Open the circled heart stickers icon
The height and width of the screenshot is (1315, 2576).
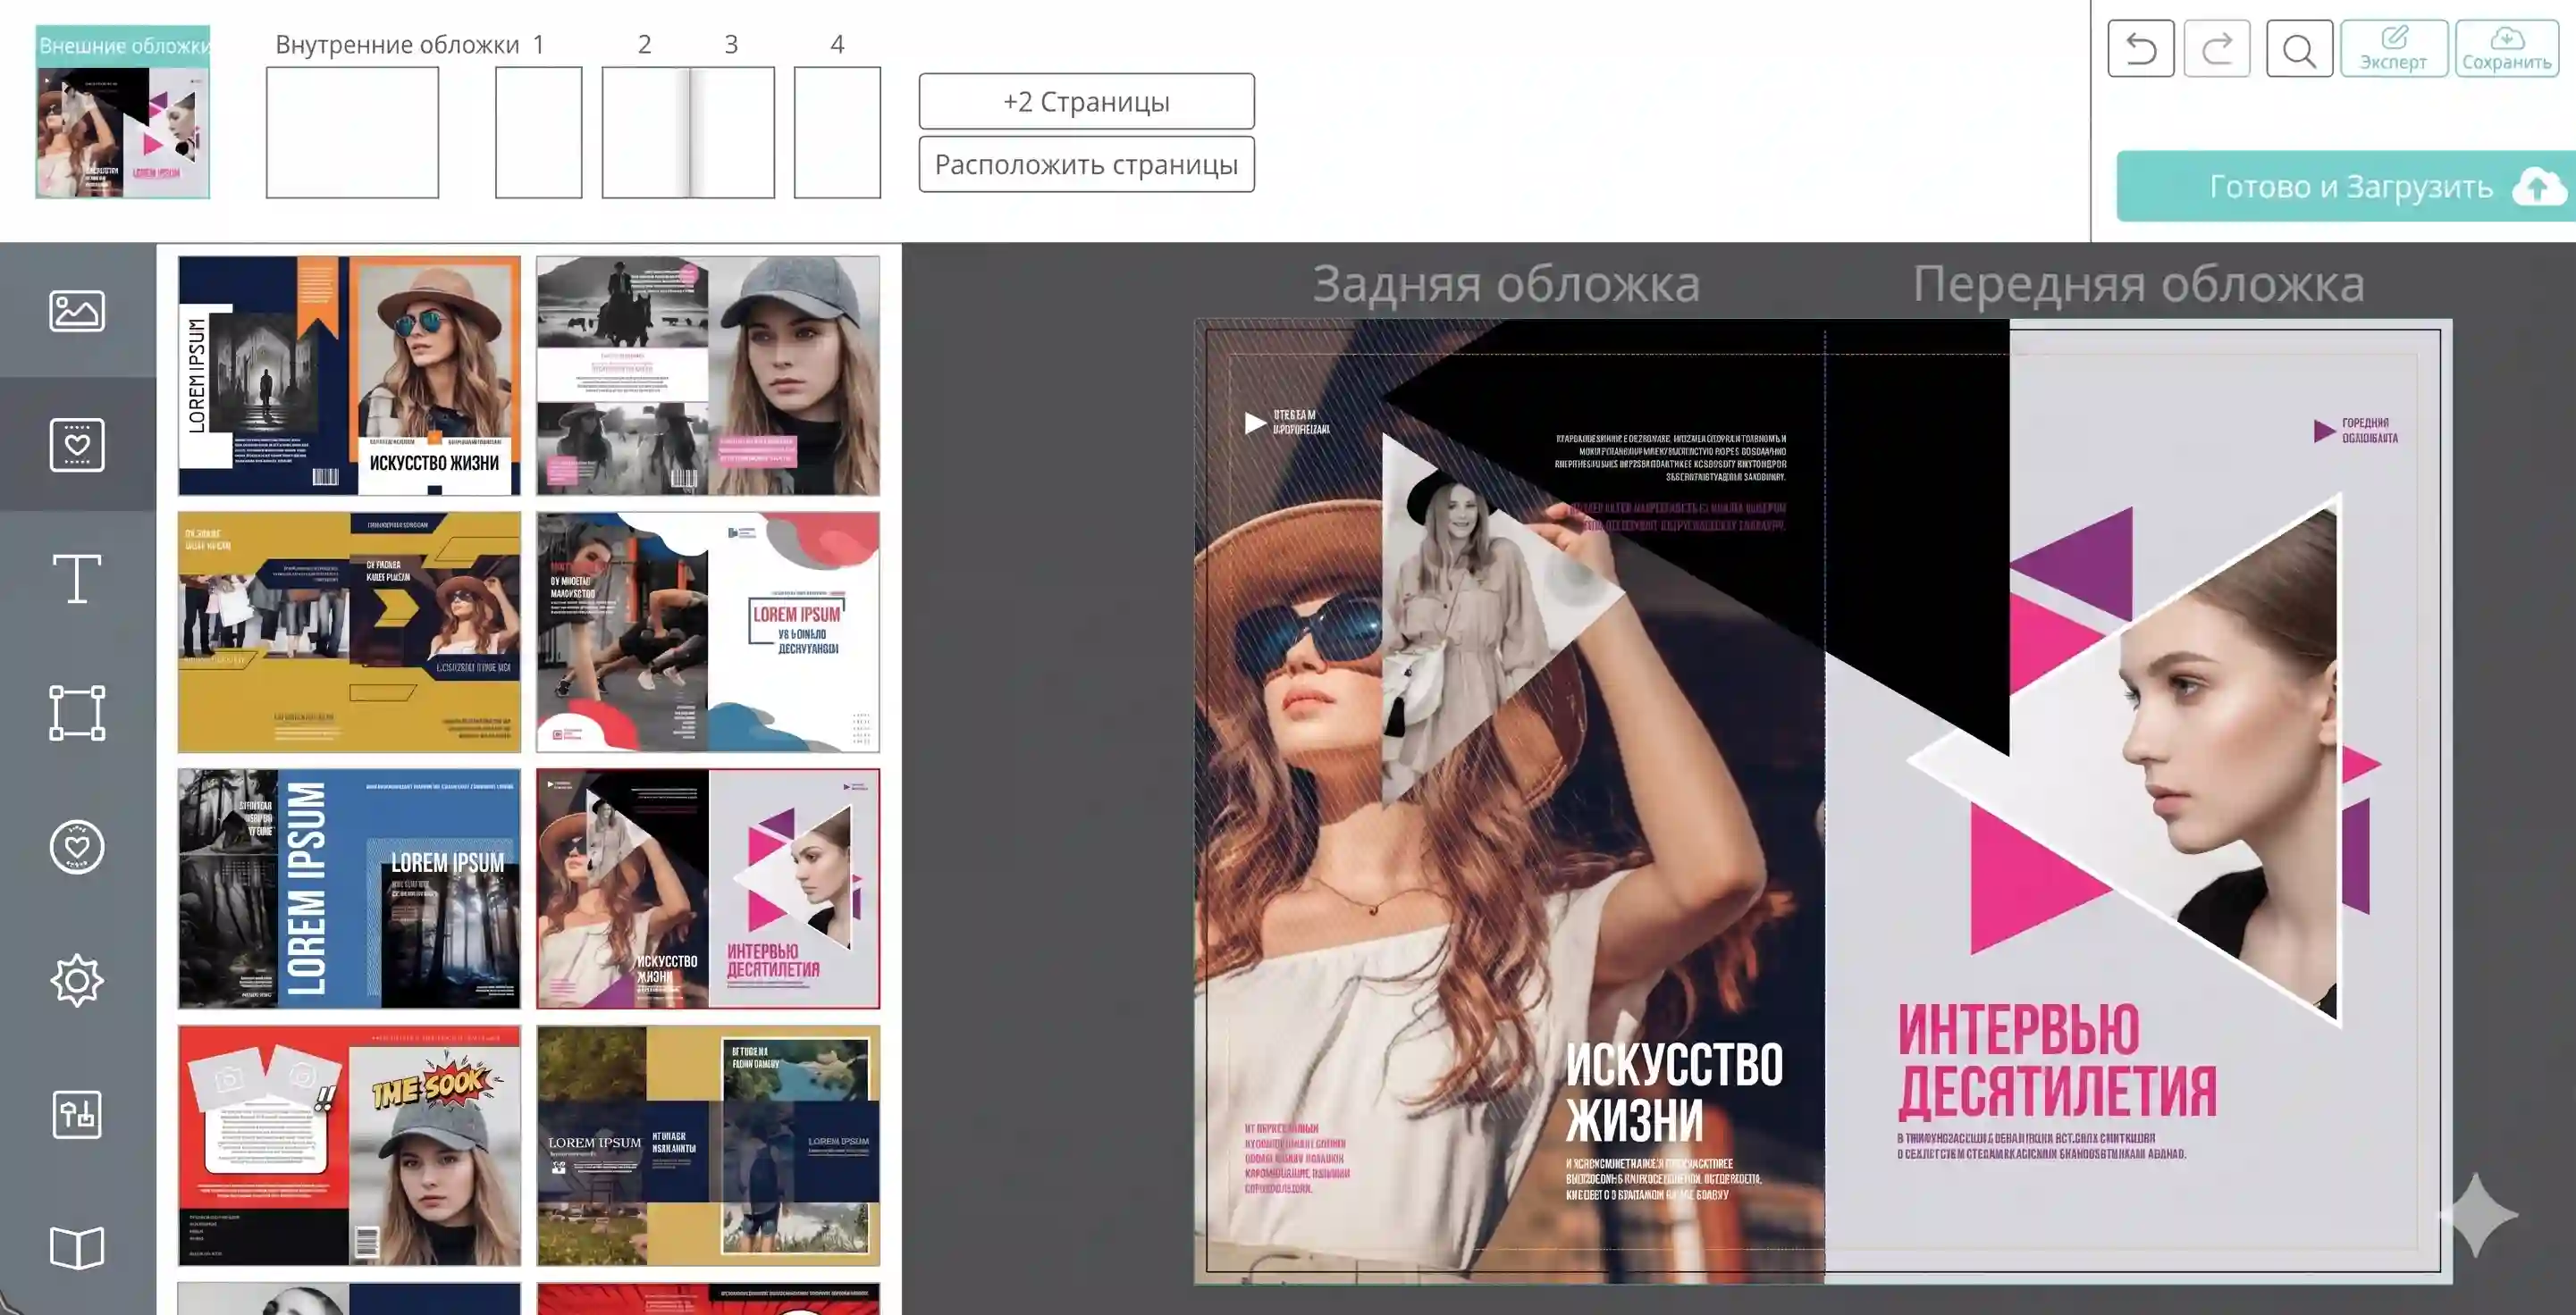[77, 848]
